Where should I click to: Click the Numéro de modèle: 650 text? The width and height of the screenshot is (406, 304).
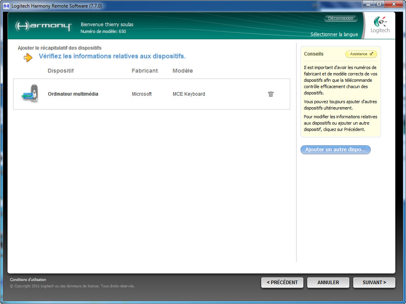(103, 31)
